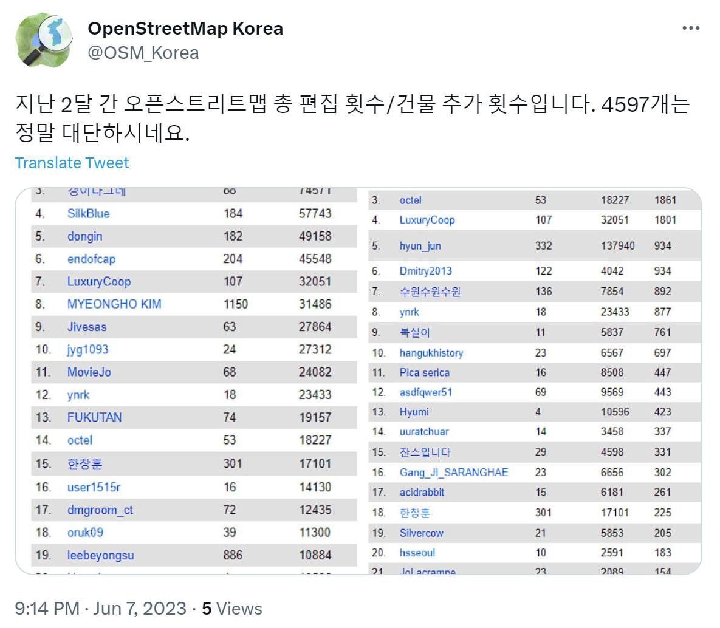The width and height of the screenshot is (720, 628).
Task: Click the value 45548 in endofcap row
Action: [x=315, y=259]
